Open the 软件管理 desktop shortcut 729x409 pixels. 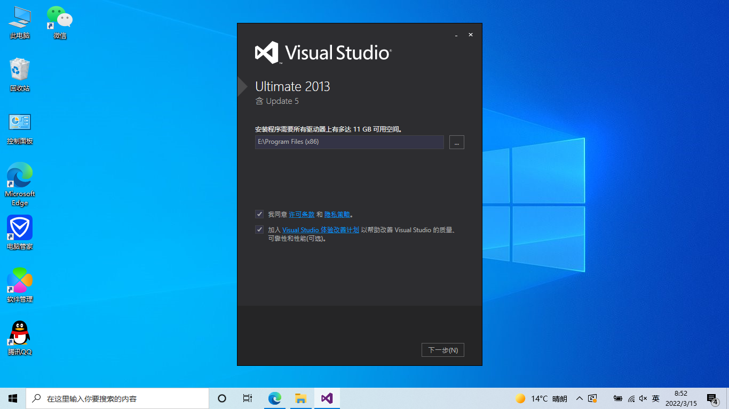coord(20,285)
